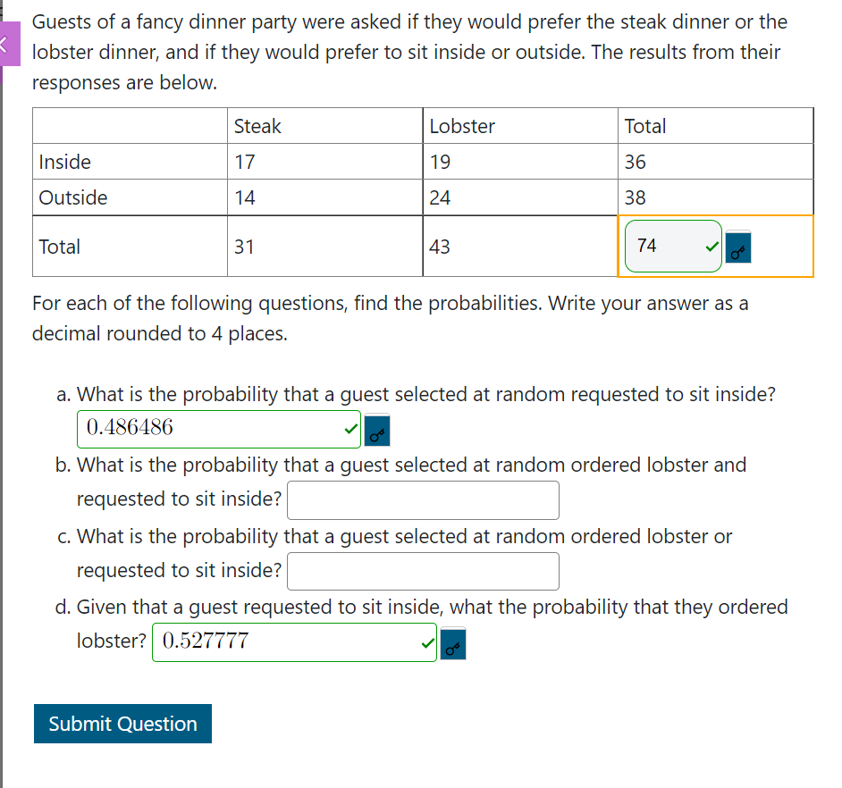
Task: Click the key icon next to answer d
Action: [452, 643]
